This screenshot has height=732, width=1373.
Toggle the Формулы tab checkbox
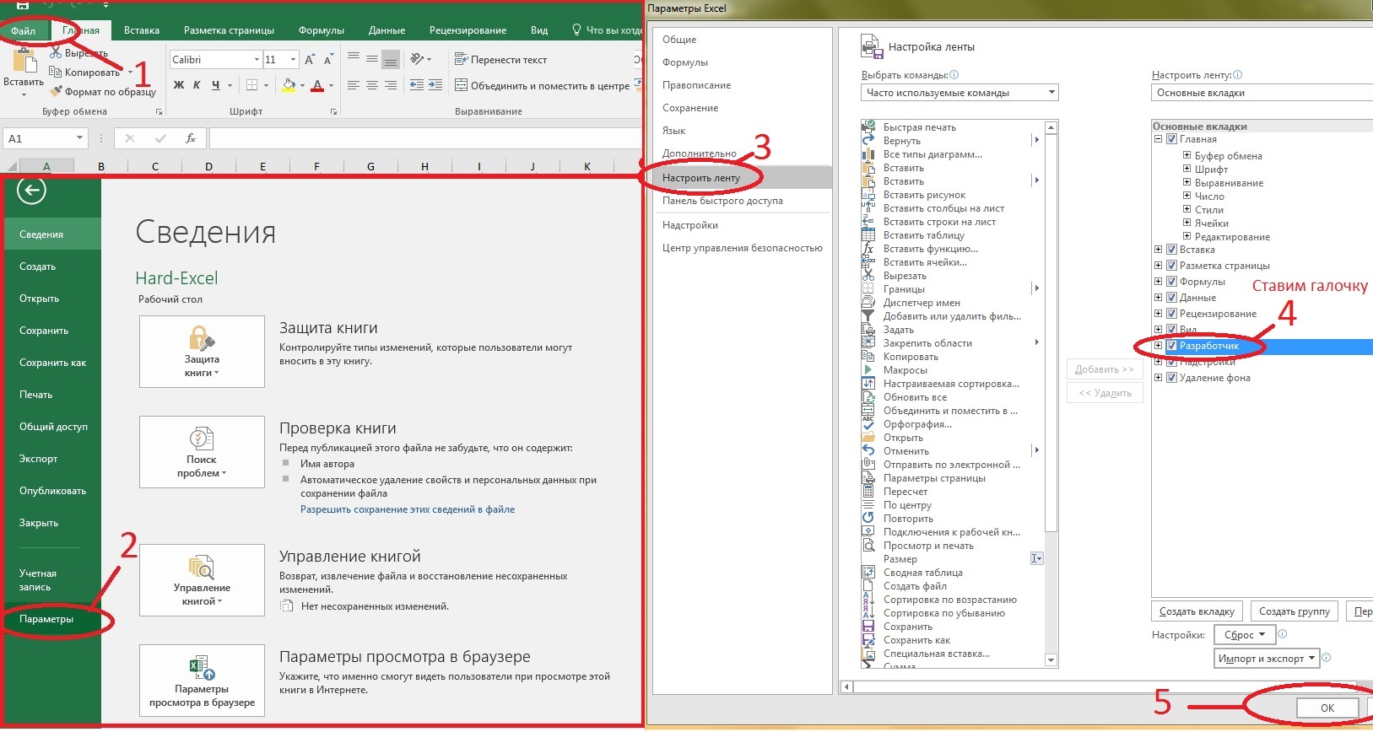1171,282
